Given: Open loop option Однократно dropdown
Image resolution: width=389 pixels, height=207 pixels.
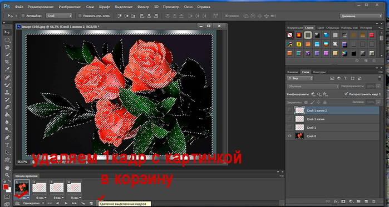Looking at the screenshot, I should tap(33, 203).
